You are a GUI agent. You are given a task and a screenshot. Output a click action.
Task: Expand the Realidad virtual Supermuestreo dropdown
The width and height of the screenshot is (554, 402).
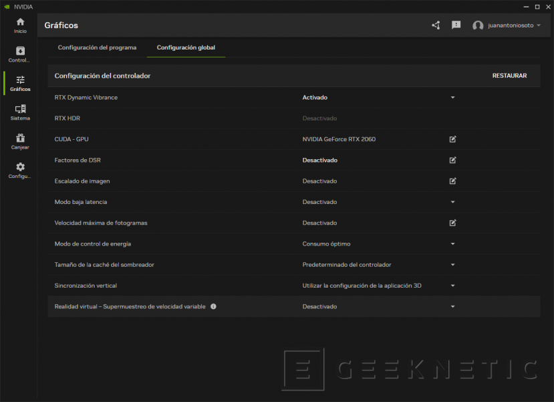pyautogui.click(x=452, y=306)
